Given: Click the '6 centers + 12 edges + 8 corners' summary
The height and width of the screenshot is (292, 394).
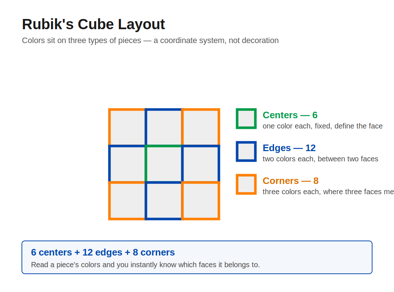Looking at the screenshot, I should [103, 252].
